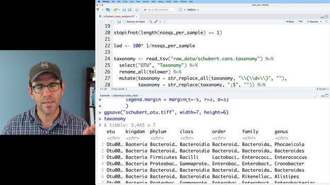Open the Code menu

(125, 2)
